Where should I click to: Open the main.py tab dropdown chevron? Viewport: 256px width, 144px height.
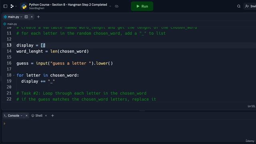coord(21,17)
